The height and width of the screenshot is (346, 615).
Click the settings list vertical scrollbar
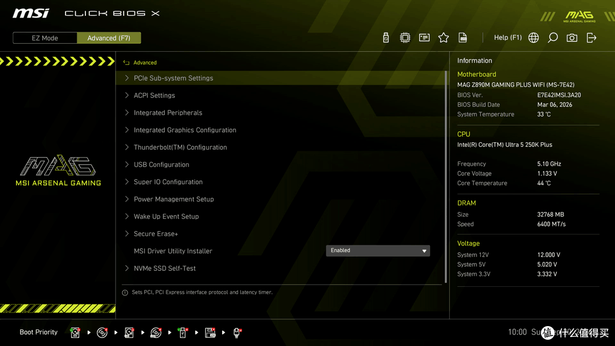(x=446, y=176)
